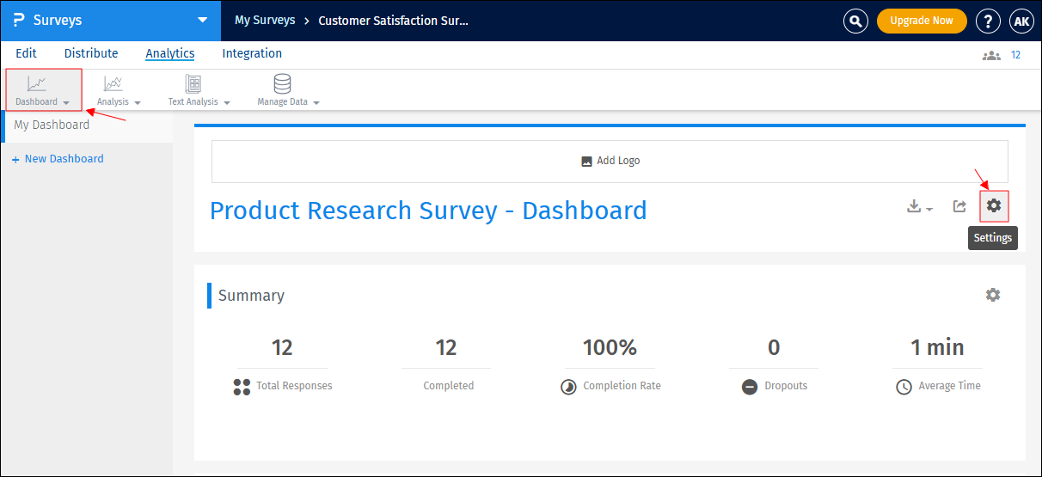This screenshot has height=477, width=1042.
Task: Click the Dropouts minus icon
Action: [x=750, y=387]
